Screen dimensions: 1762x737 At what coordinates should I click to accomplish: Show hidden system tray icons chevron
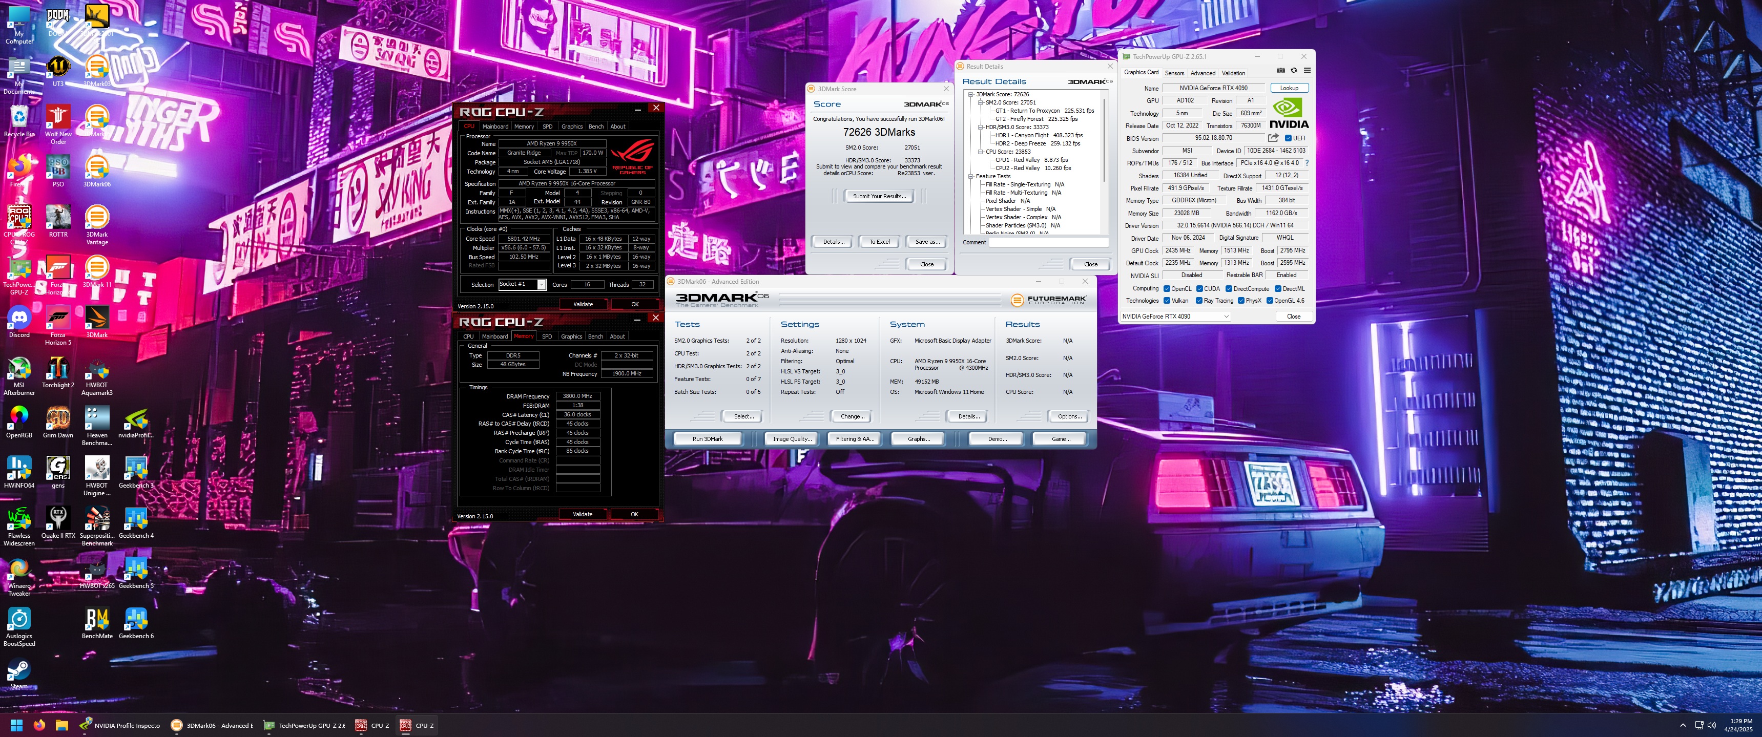point(1683,725)
